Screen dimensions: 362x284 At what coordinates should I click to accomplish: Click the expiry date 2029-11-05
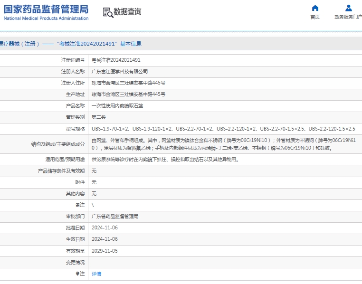coord(105,251)
